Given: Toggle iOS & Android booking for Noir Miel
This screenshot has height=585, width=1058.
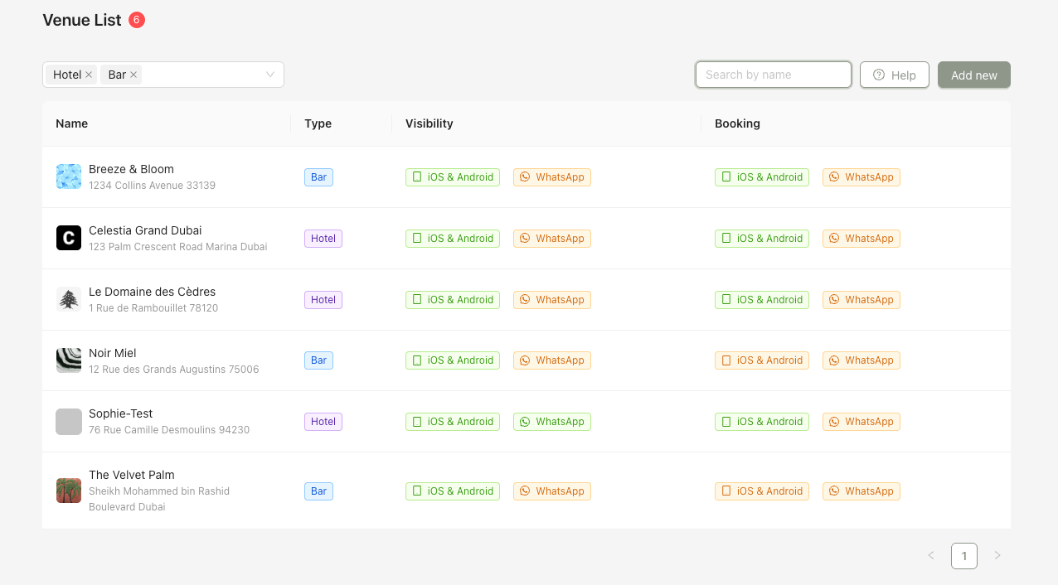Looking at the screenshot, I should [762, 360].
